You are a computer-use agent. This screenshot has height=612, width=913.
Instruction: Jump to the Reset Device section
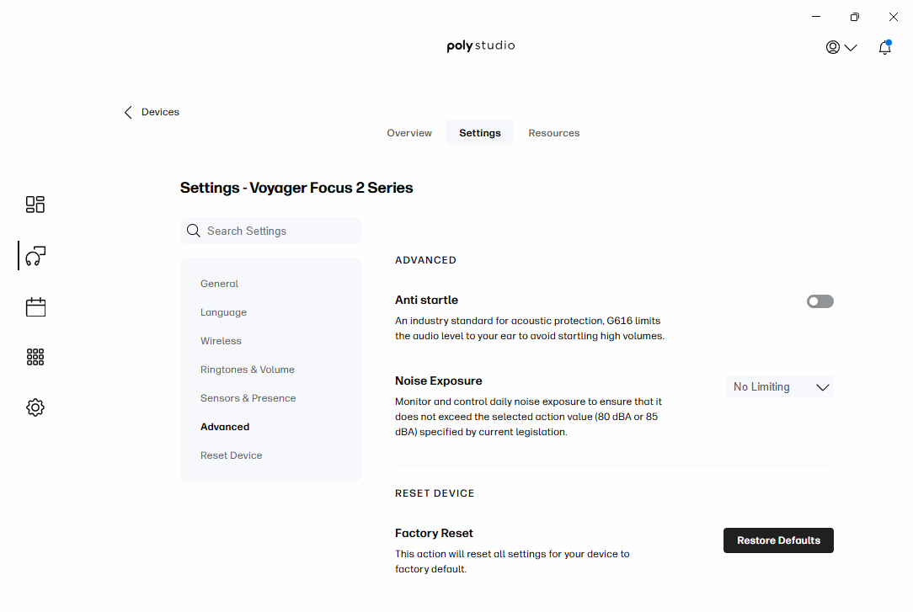coord(232,455)
